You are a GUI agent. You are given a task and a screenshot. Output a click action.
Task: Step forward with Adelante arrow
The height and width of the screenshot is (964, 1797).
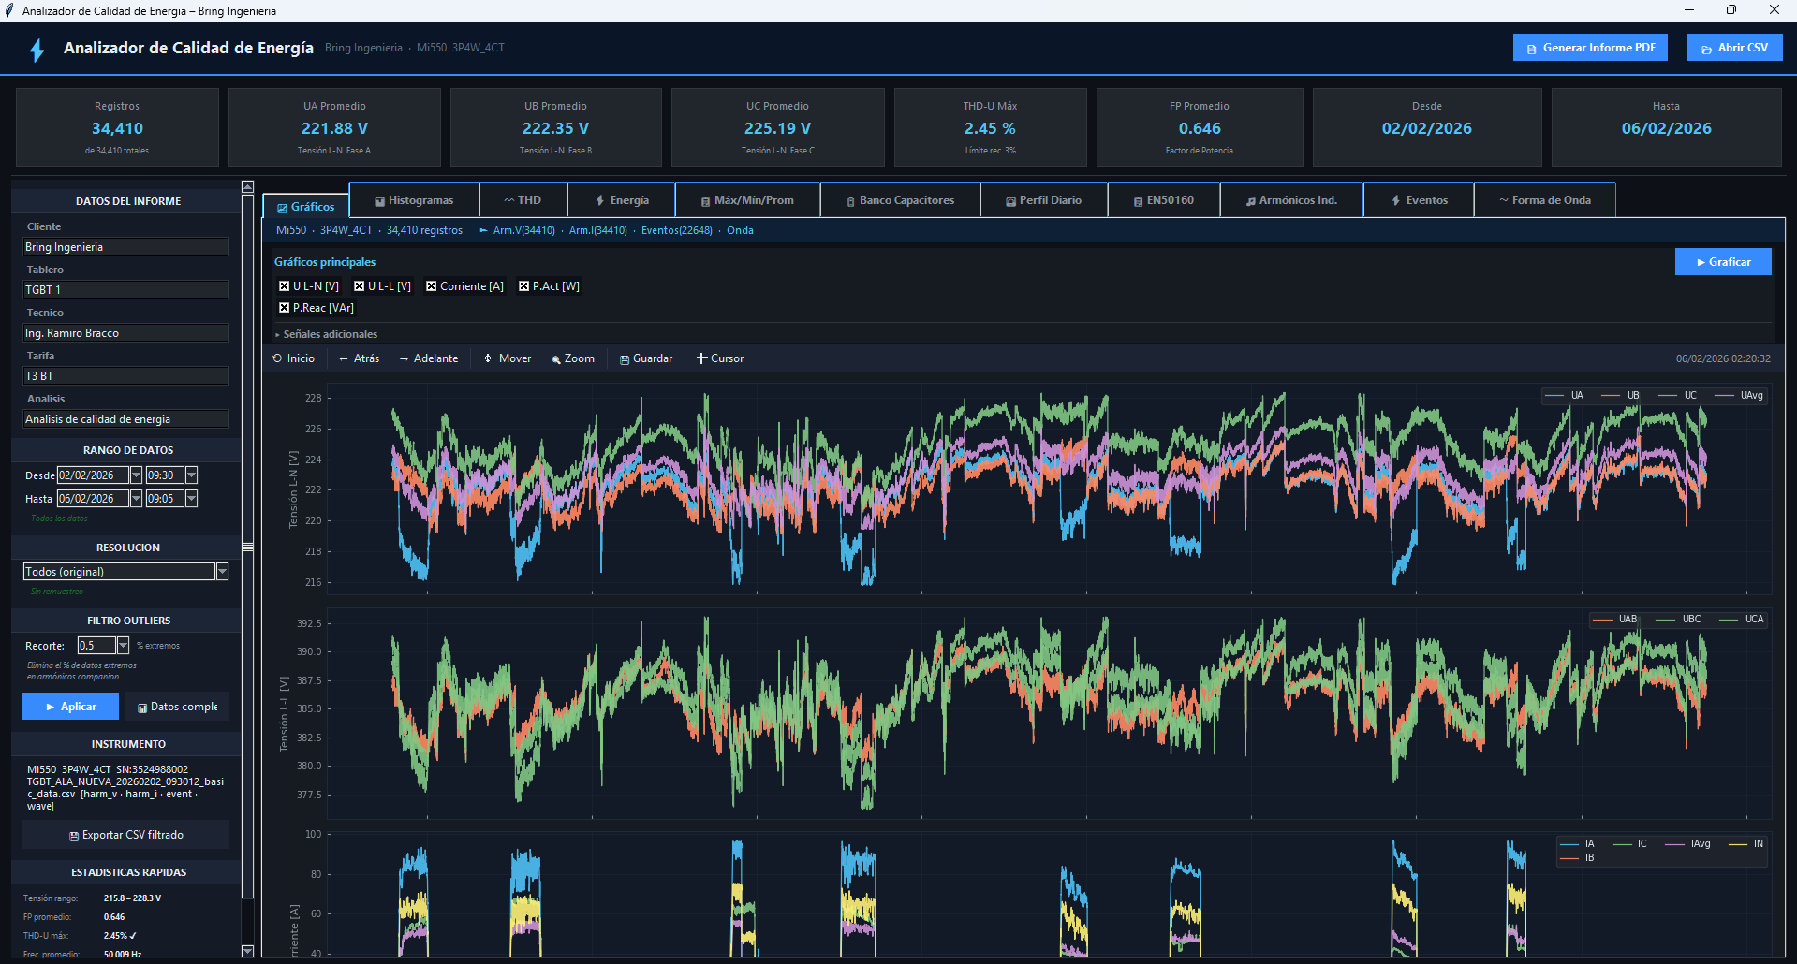tap(428, 358)
